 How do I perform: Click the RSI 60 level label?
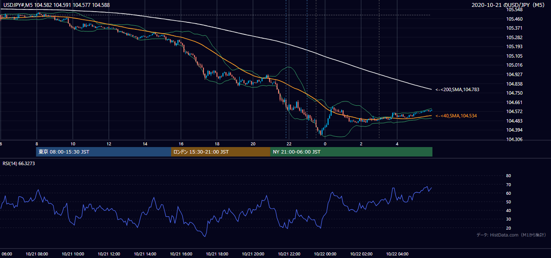(508, 193)
